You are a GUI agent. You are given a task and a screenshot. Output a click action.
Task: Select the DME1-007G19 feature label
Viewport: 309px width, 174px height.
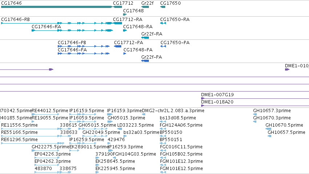[217, 95]
